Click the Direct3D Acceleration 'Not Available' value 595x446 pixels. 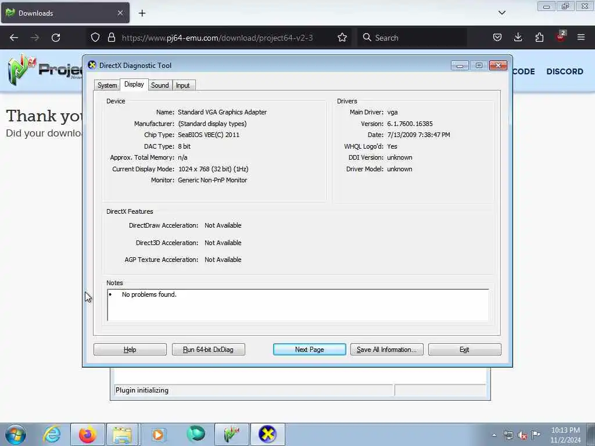click(223, 243)
